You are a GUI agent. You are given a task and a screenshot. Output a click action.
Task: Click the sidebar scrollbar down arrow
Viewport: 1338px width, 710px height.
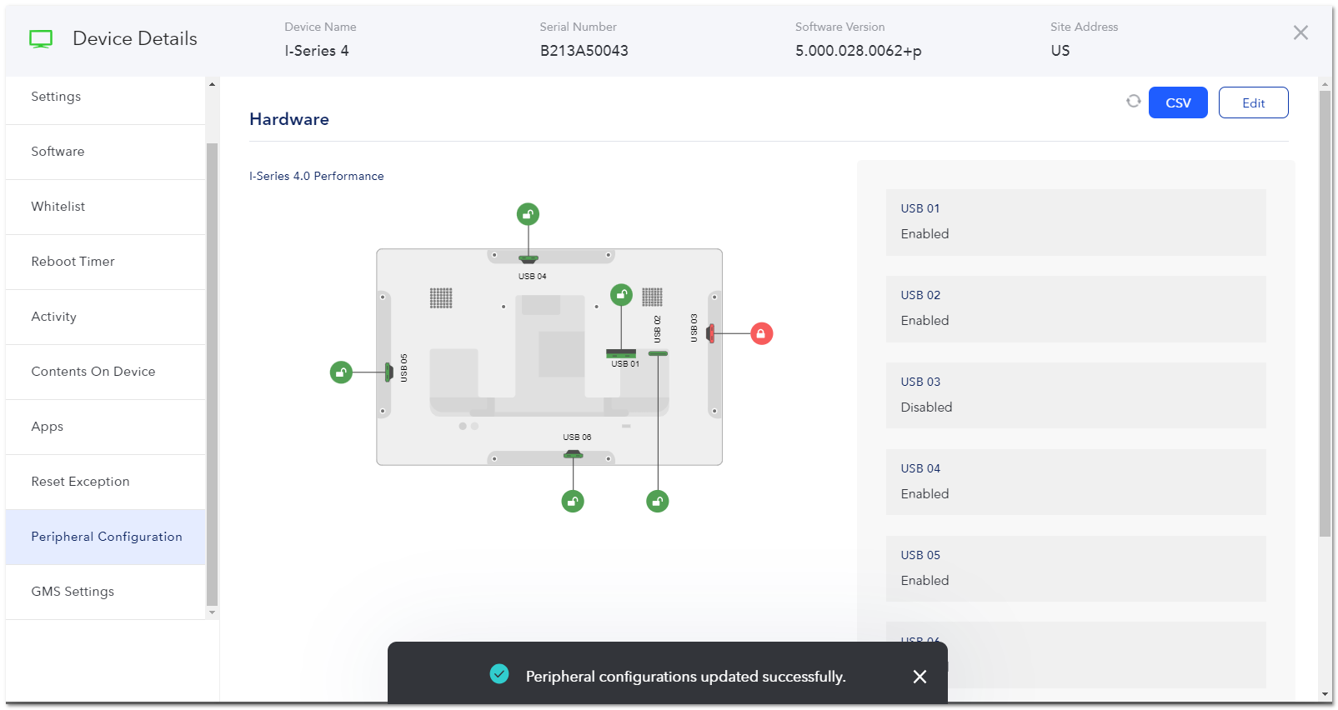212,612
